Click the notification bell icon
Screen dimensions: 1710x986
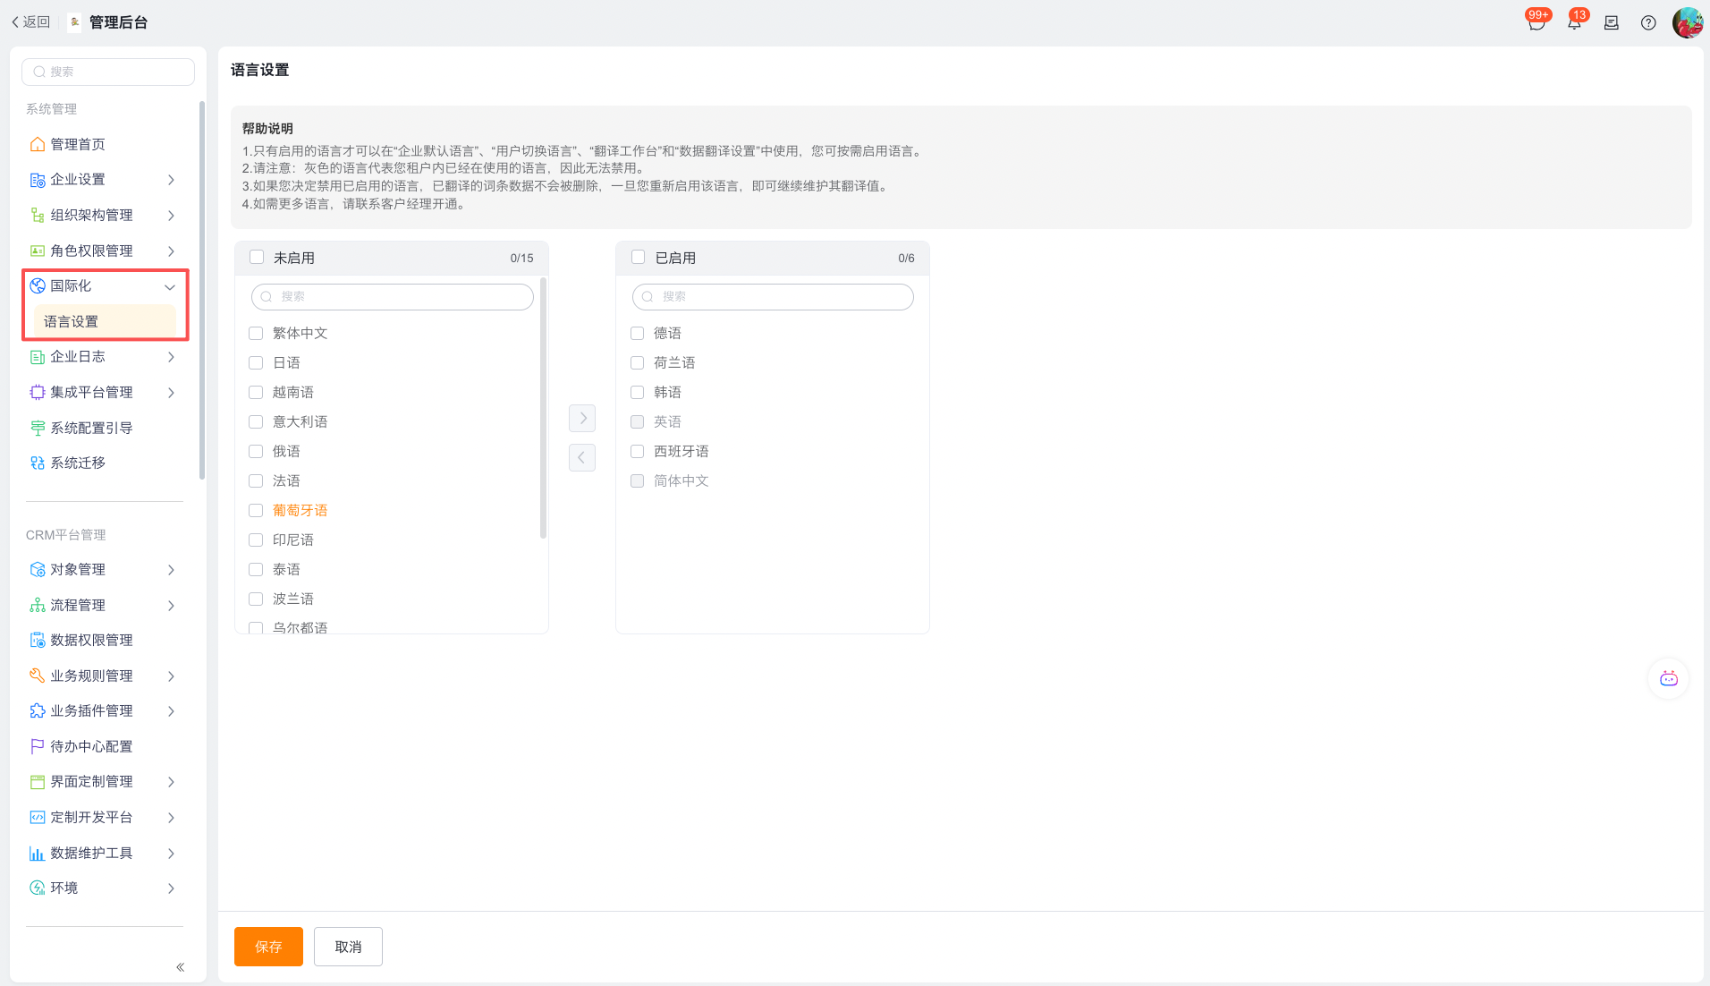pos(1574,23)
